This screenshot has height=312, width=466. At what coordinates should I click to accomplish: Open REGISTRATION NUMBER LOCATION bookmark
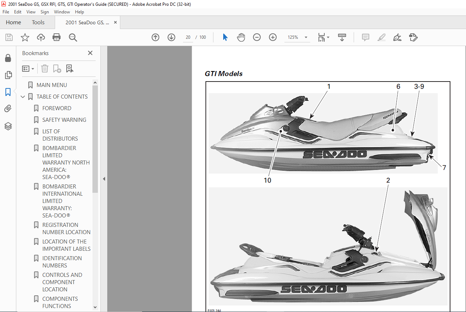click(x=66, y=229)
